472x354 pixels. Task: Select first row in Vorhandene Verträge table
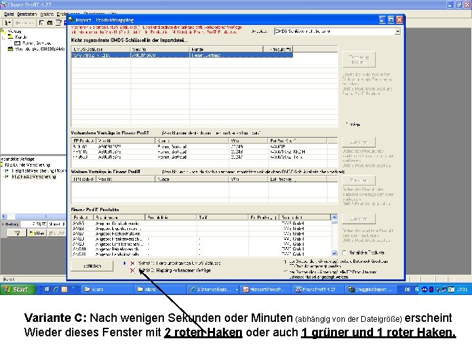pos(205,147)
